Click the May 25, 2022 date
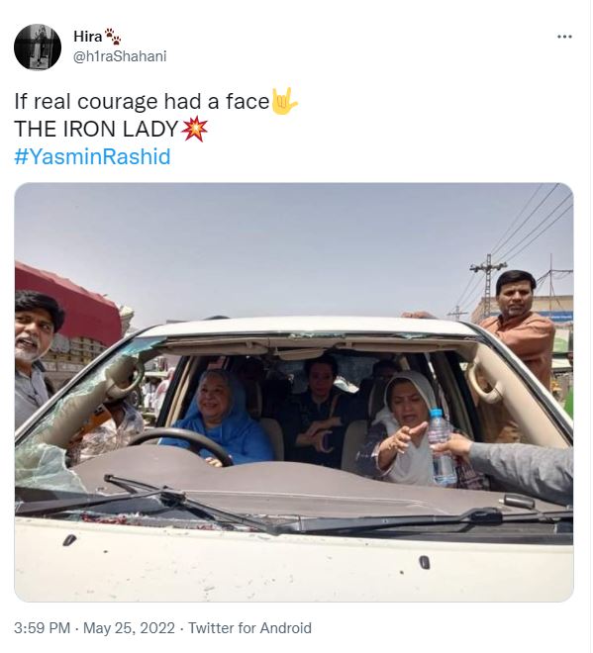 129,627
